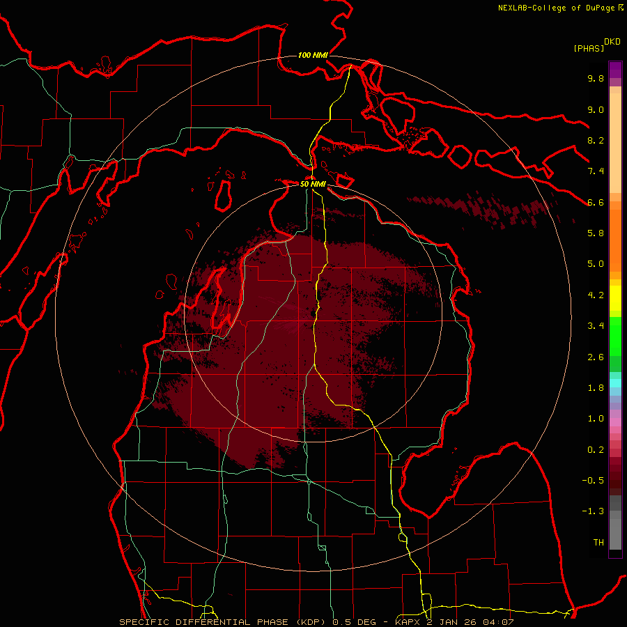This screenshot has height=627, width=627.
Task: Click the 50 NMI range ring label
Action: coord(313,184)
